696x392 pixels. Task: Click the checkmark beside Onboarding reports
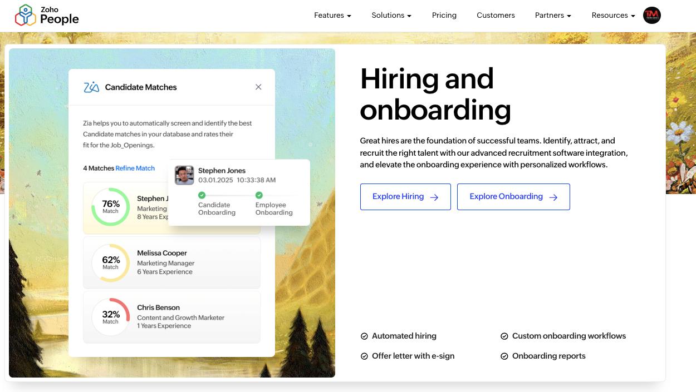[x=504, y=356]
